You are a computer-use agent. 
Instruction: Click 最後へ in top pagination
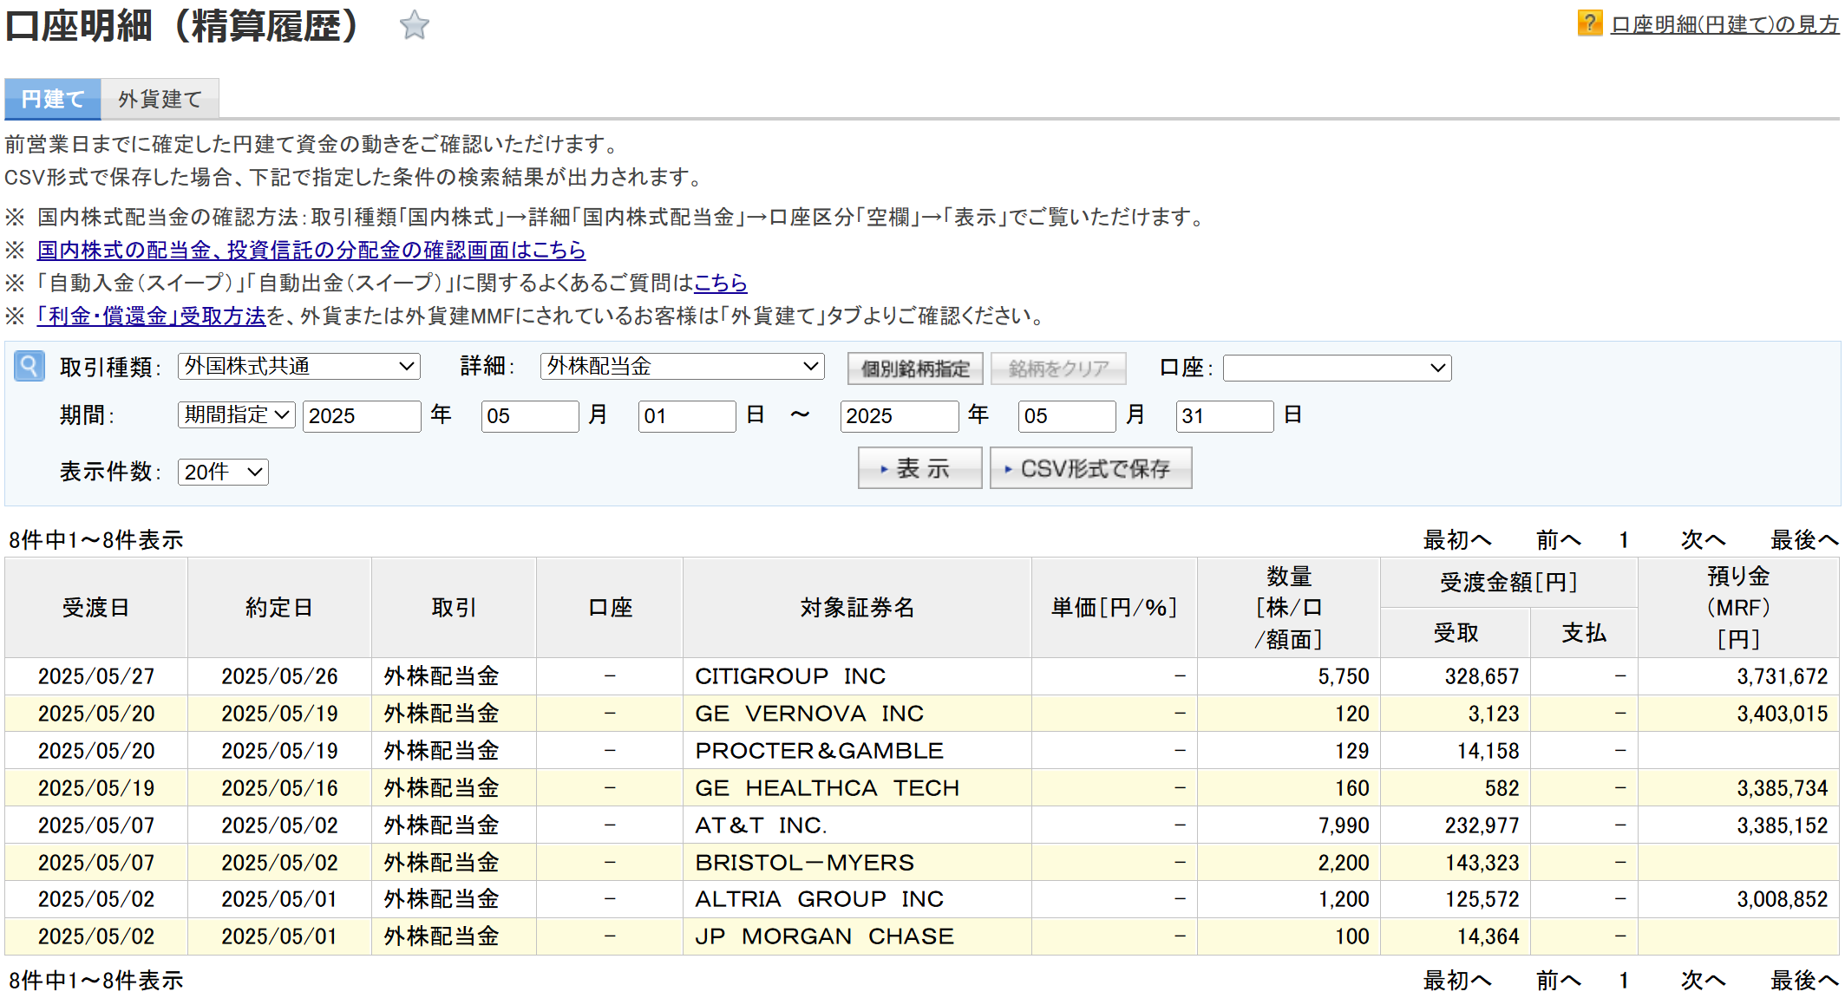point(1804,540)
